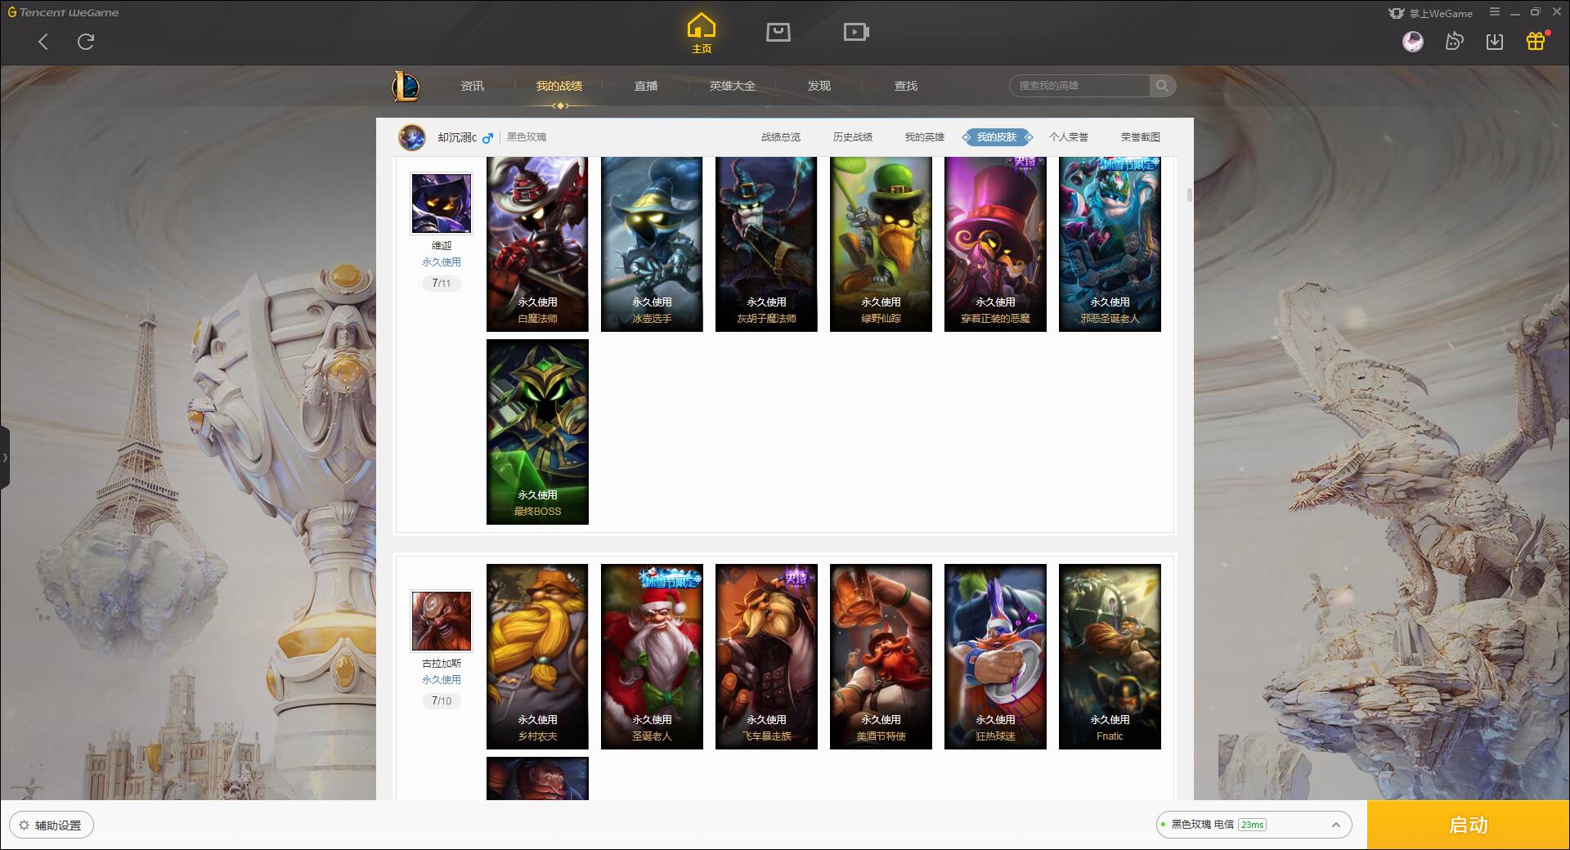
Task: Switch to 查找 tab
Action: click(906, 86)
